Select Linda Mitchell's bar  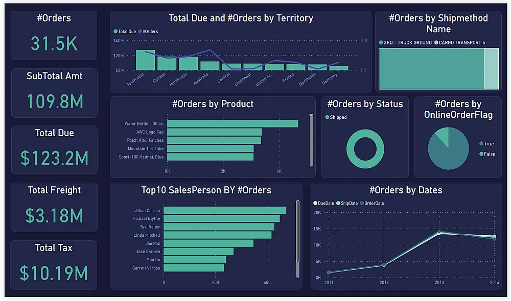point(217,235)
